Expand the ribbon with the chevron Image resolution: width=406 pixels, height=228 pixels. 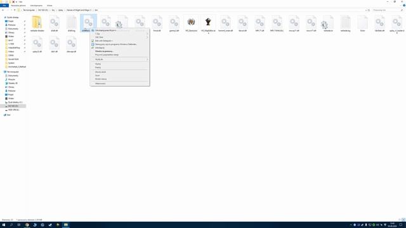point(400,6)
